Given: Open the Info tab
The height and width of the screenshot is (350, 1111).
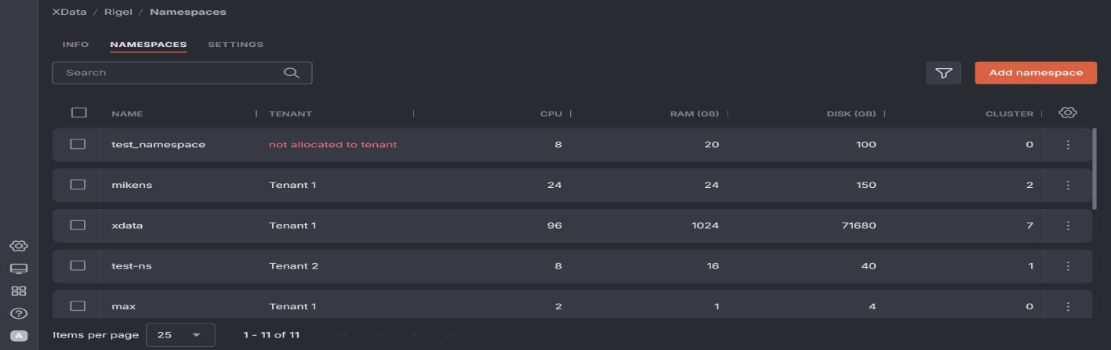Looking at the screenshot, I should click(75, 45).
